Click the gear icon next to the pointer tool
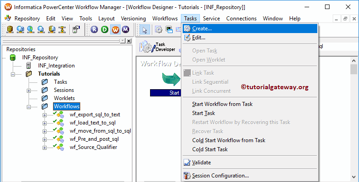359x182 pixels. coord(159,29)
